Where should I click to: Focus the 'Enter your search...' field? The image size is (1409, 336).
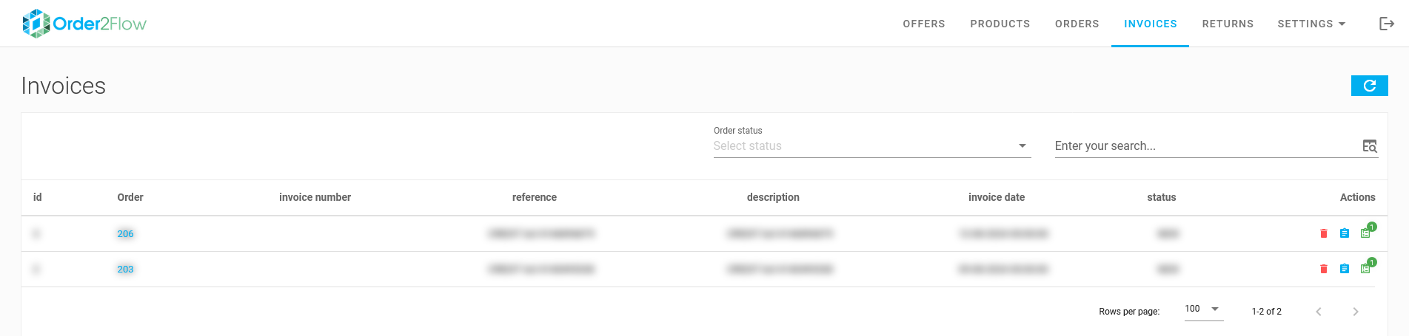coord(1203,146)
